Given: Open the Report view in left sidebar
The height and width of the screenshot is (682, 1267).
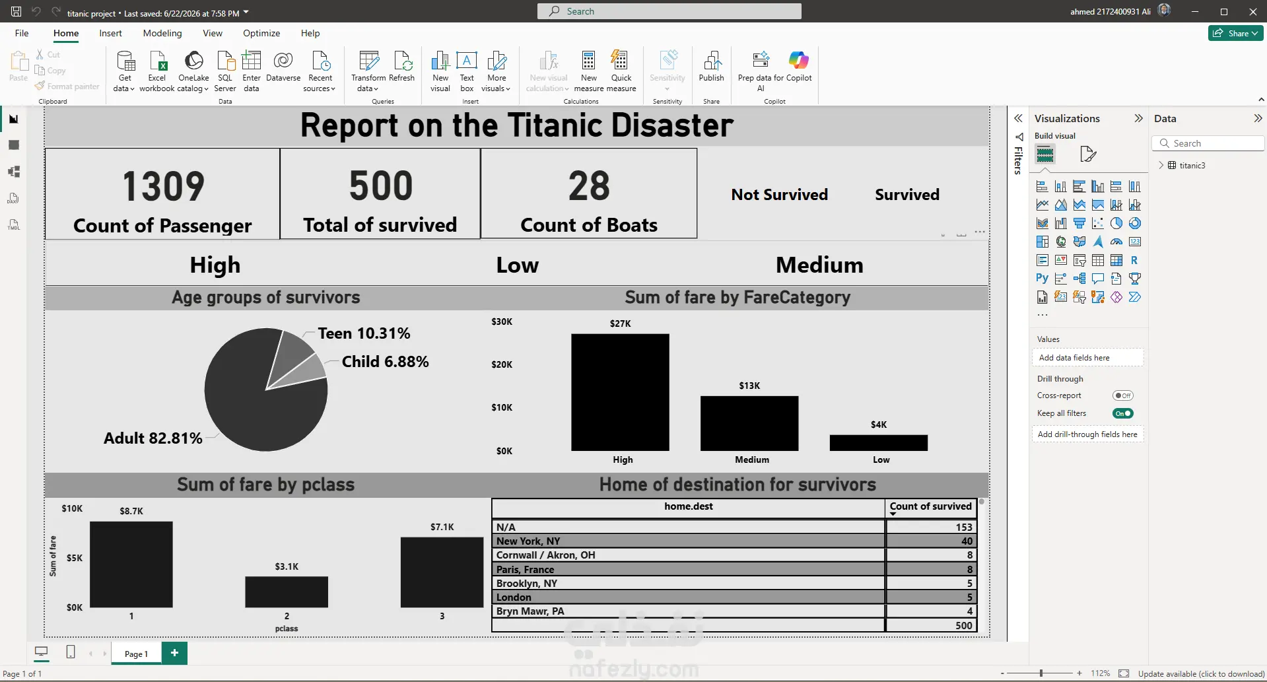Looking at the screenshot, I should [13, 119].
